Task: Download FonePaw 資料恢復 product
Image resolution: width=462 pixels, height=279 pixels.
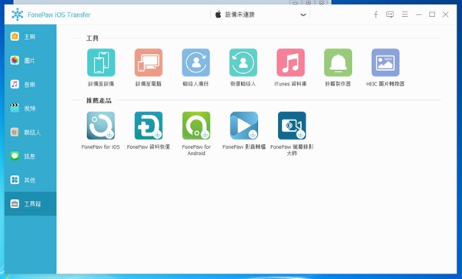Action: tap(149, 126)
